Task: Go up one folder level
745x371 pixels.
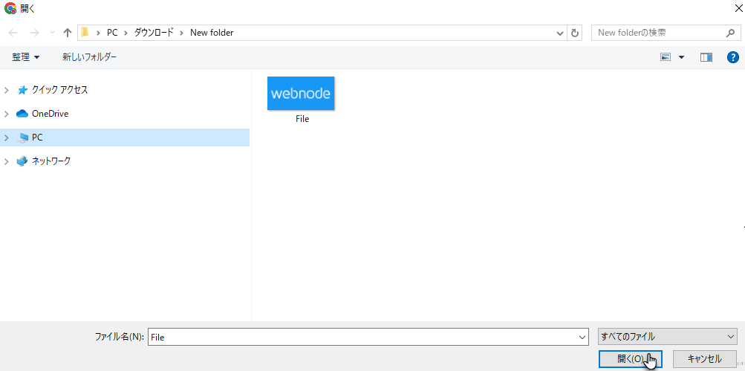Action: pos(68,33)
